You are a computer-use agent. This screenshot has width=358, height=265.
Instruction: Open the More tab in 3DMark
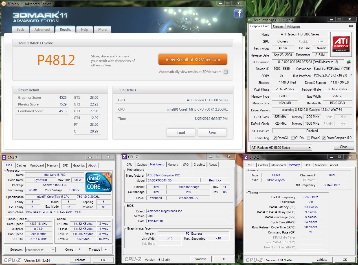click(x=102, y=30)
